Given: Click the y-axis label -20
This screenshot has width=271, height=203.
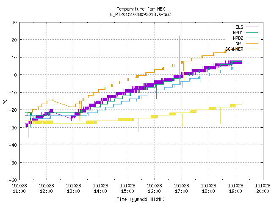Looking at the screenshot, I should tap(13, 110).
